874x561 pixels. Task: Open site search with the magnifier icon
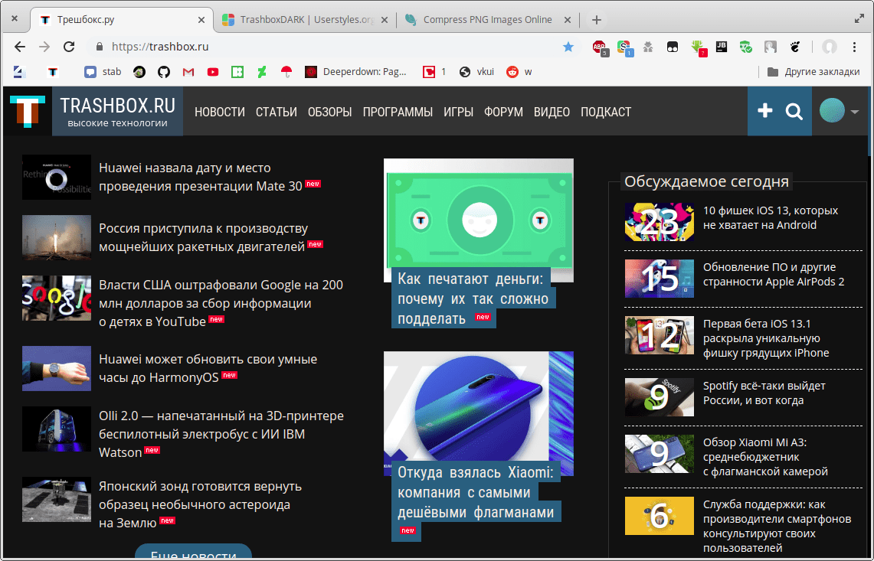pyautogui.click(x=794, y=112)
